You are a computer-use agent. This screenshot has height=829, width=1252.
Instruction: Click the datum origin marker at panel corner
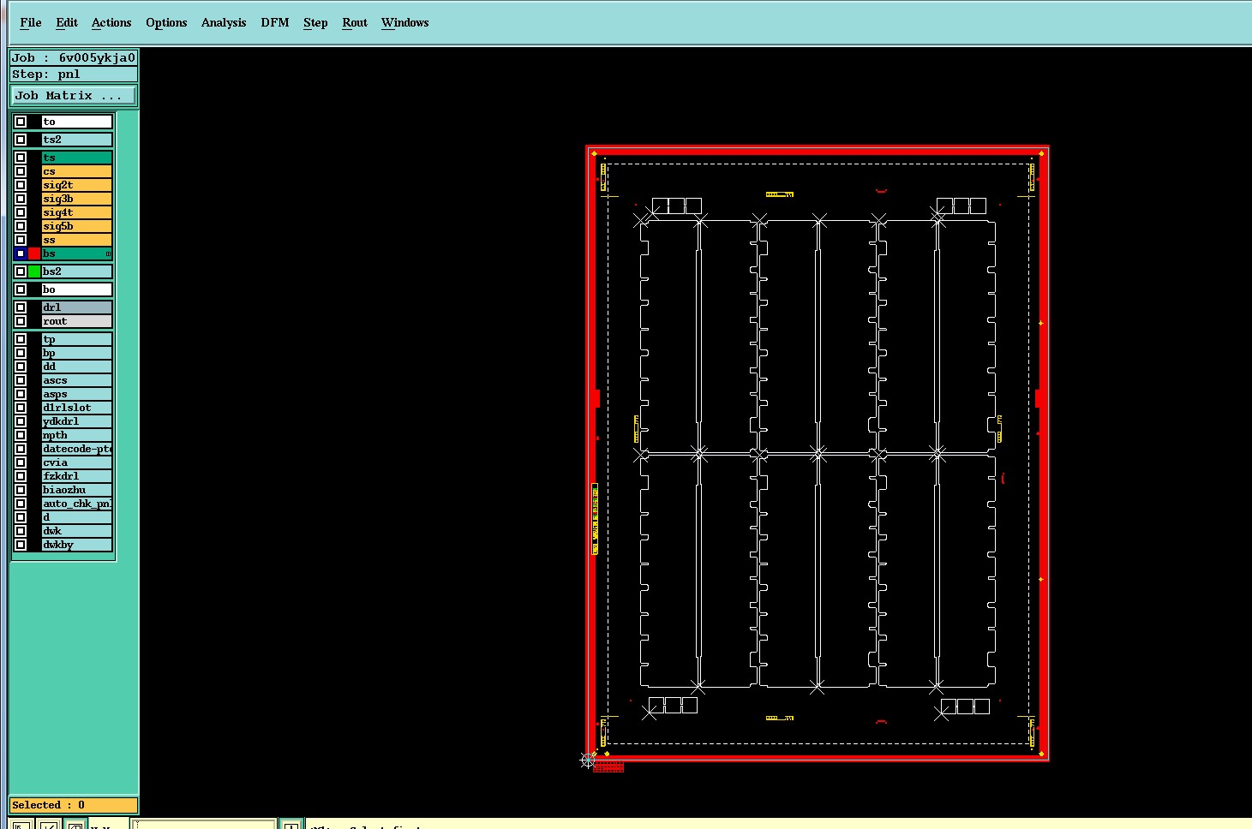(x=588, y=760)
